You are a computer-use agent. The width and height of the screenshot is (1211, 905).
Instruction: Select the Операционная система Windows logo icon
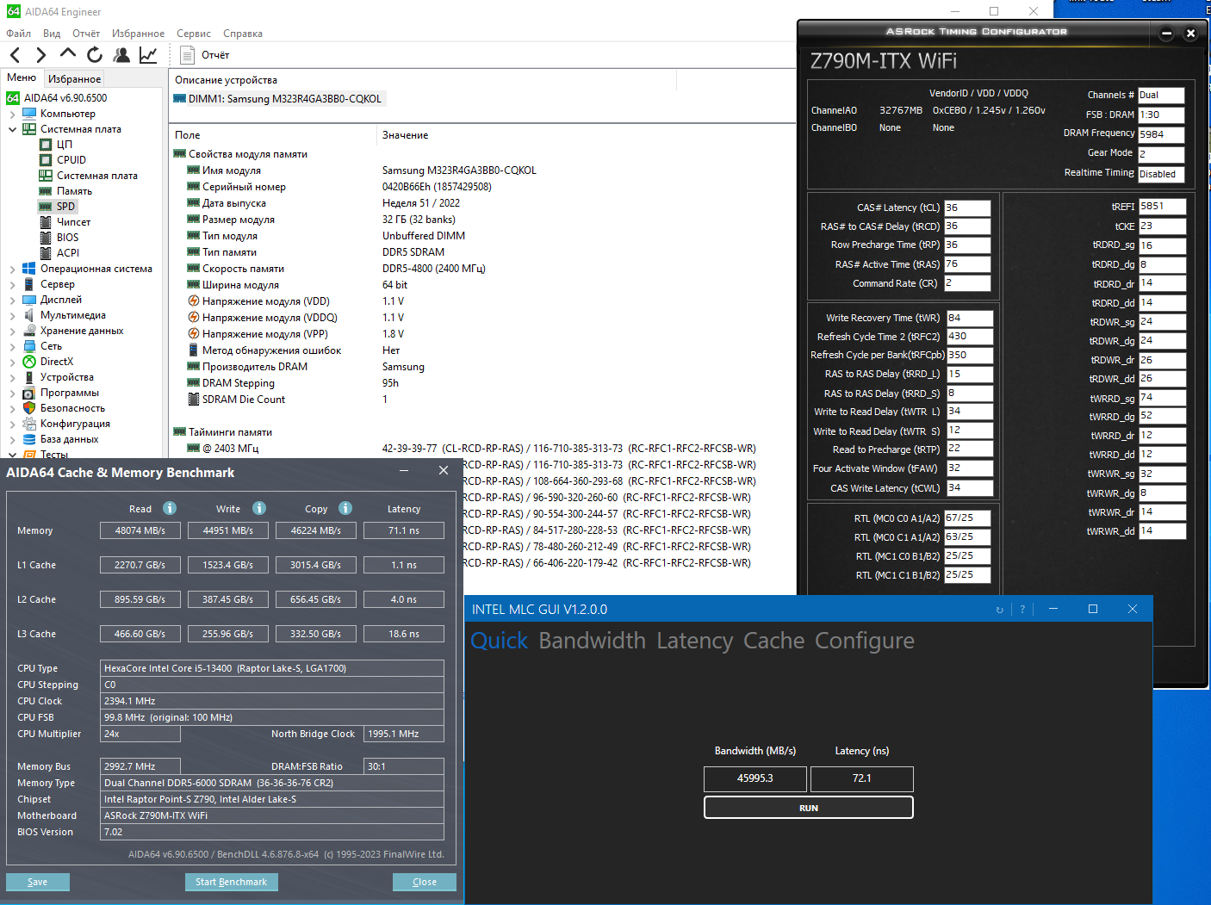pyautogui.click(x=29, y=269)
